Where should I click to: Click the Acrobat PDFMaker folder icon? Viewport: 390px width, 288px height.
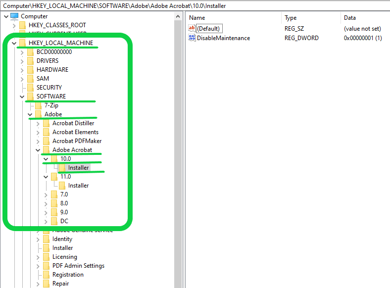[x=46, y=141]
